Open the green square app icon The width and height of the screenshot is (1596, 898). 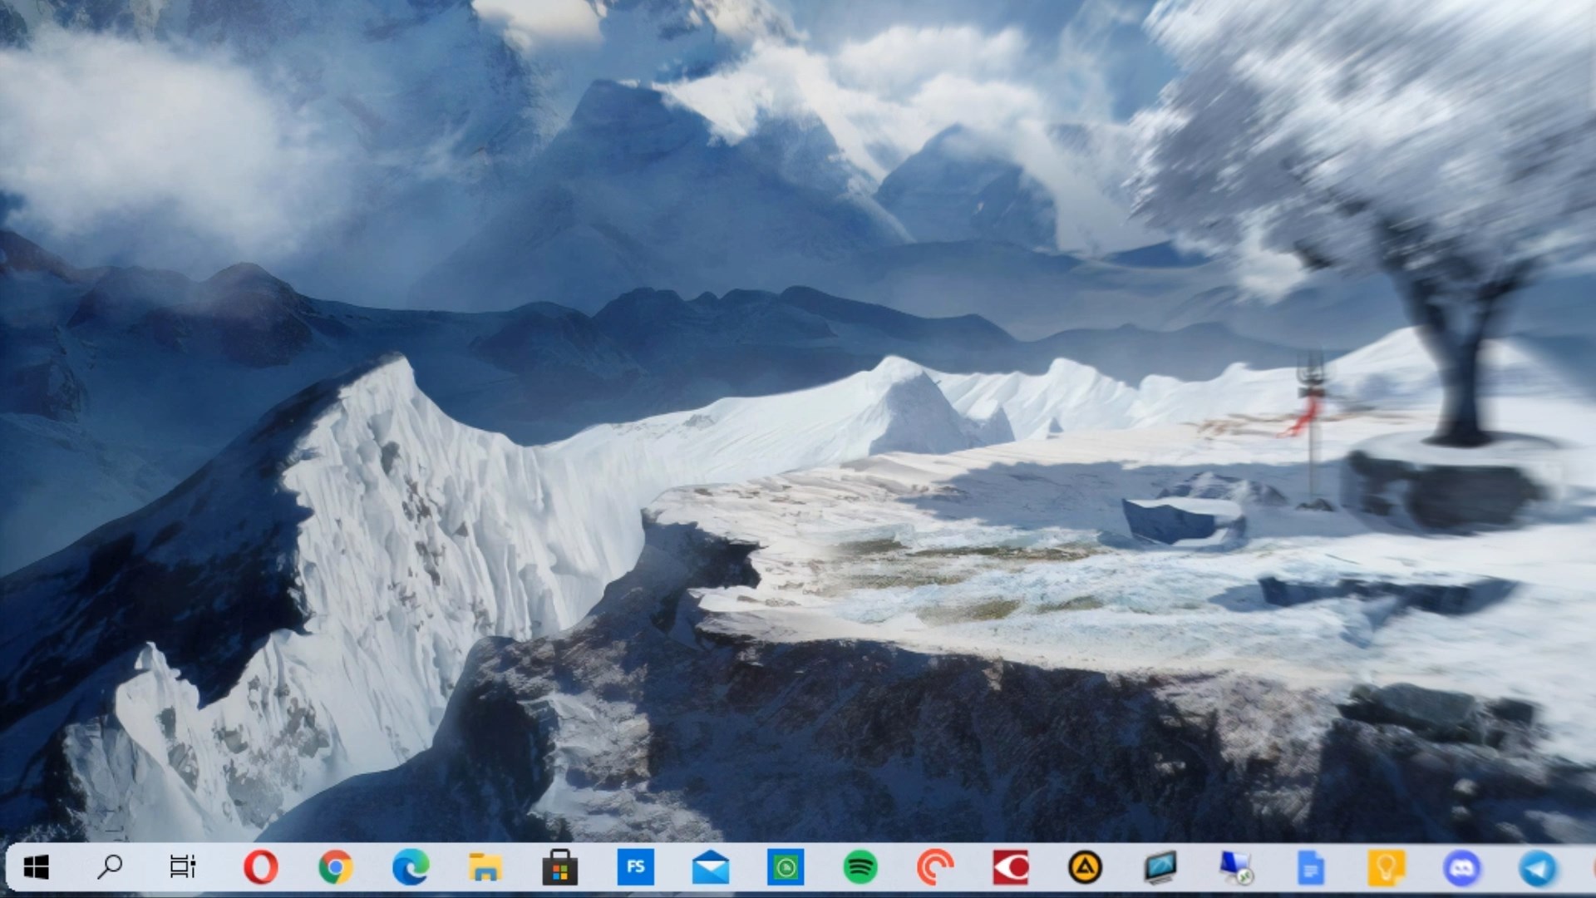(786, 868)
